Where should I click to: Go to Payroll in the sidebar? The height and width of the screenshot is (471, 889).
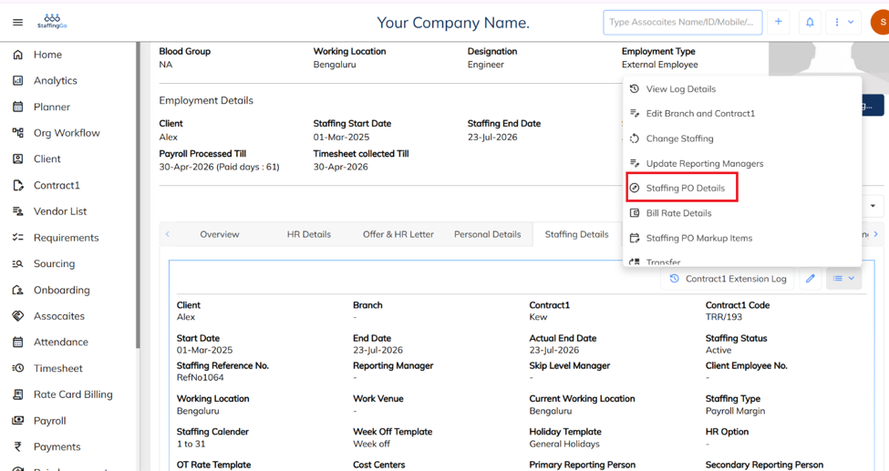(50, 421)
